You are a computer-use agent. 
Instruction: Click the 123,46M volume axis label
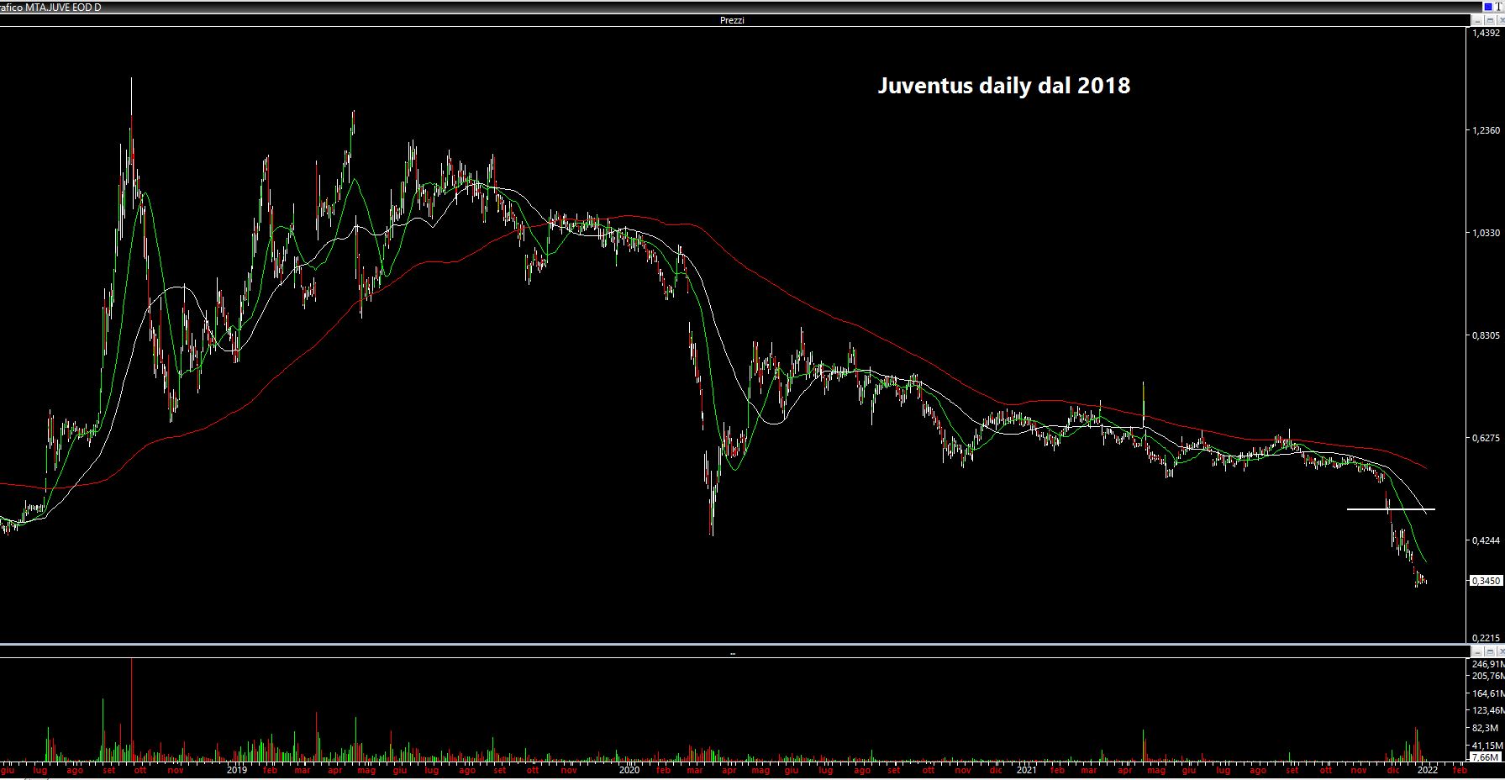click(x=1488, y=710)
